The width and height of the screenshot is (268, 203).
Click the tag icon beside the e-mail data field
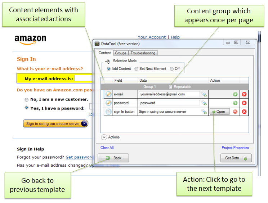(x=204, y=94)
